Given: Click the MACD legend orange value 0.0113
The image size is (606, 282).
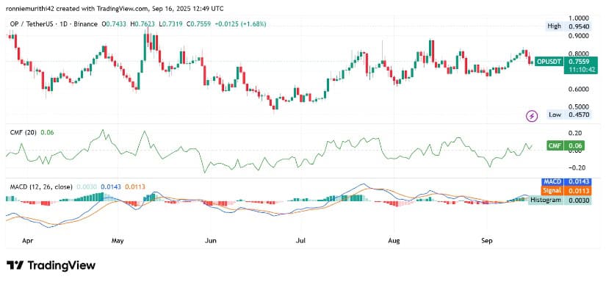Looking at the screenshot, I should [135, 187].
